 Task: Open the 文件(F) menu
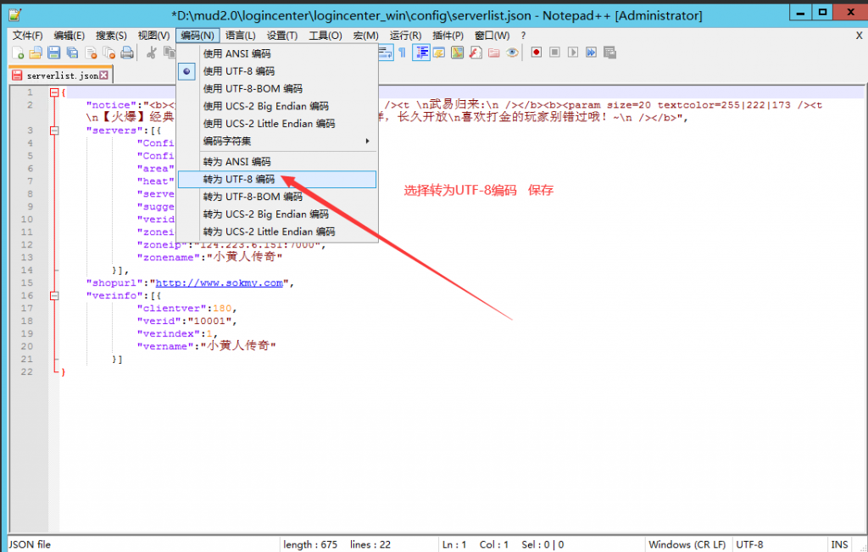[x=28, y=36]
